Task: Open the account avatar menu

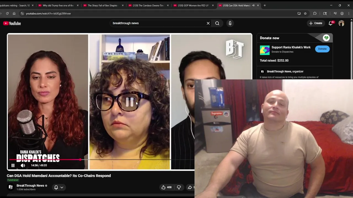Action: pyautogui.click(x=341, y=23)
